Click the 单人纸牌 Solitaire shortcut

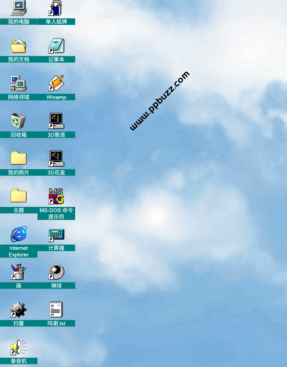point(56,9)
